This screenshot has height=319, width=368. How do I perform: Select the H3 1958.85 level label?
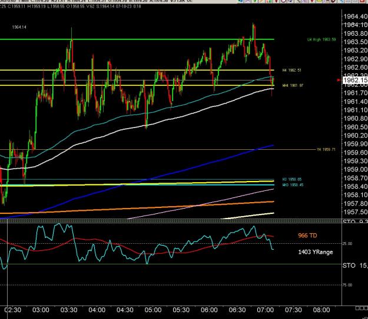(291, 179)
